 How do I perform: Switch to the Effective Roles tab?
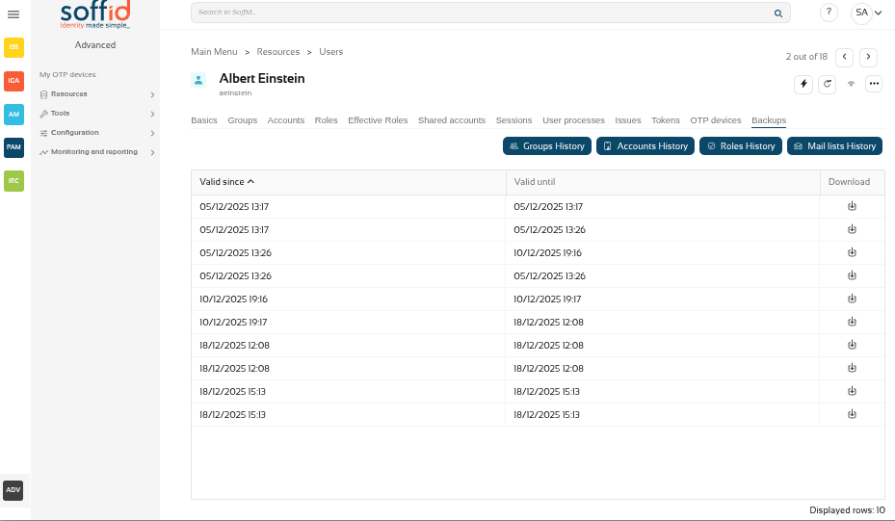378,120
